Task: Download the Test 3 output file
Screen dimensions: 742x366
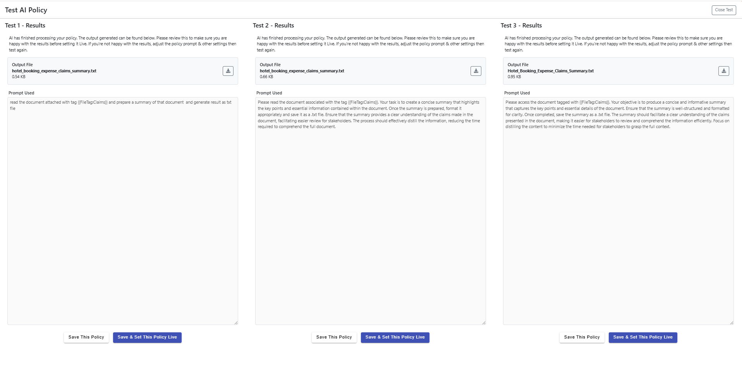Action: [x=723, y=71]
